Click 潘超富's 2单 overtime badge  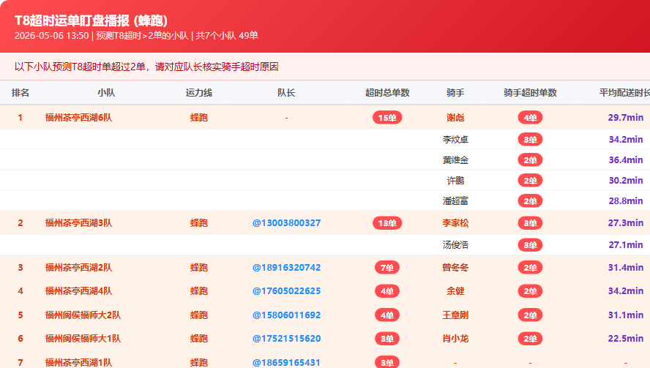[530, 201]
